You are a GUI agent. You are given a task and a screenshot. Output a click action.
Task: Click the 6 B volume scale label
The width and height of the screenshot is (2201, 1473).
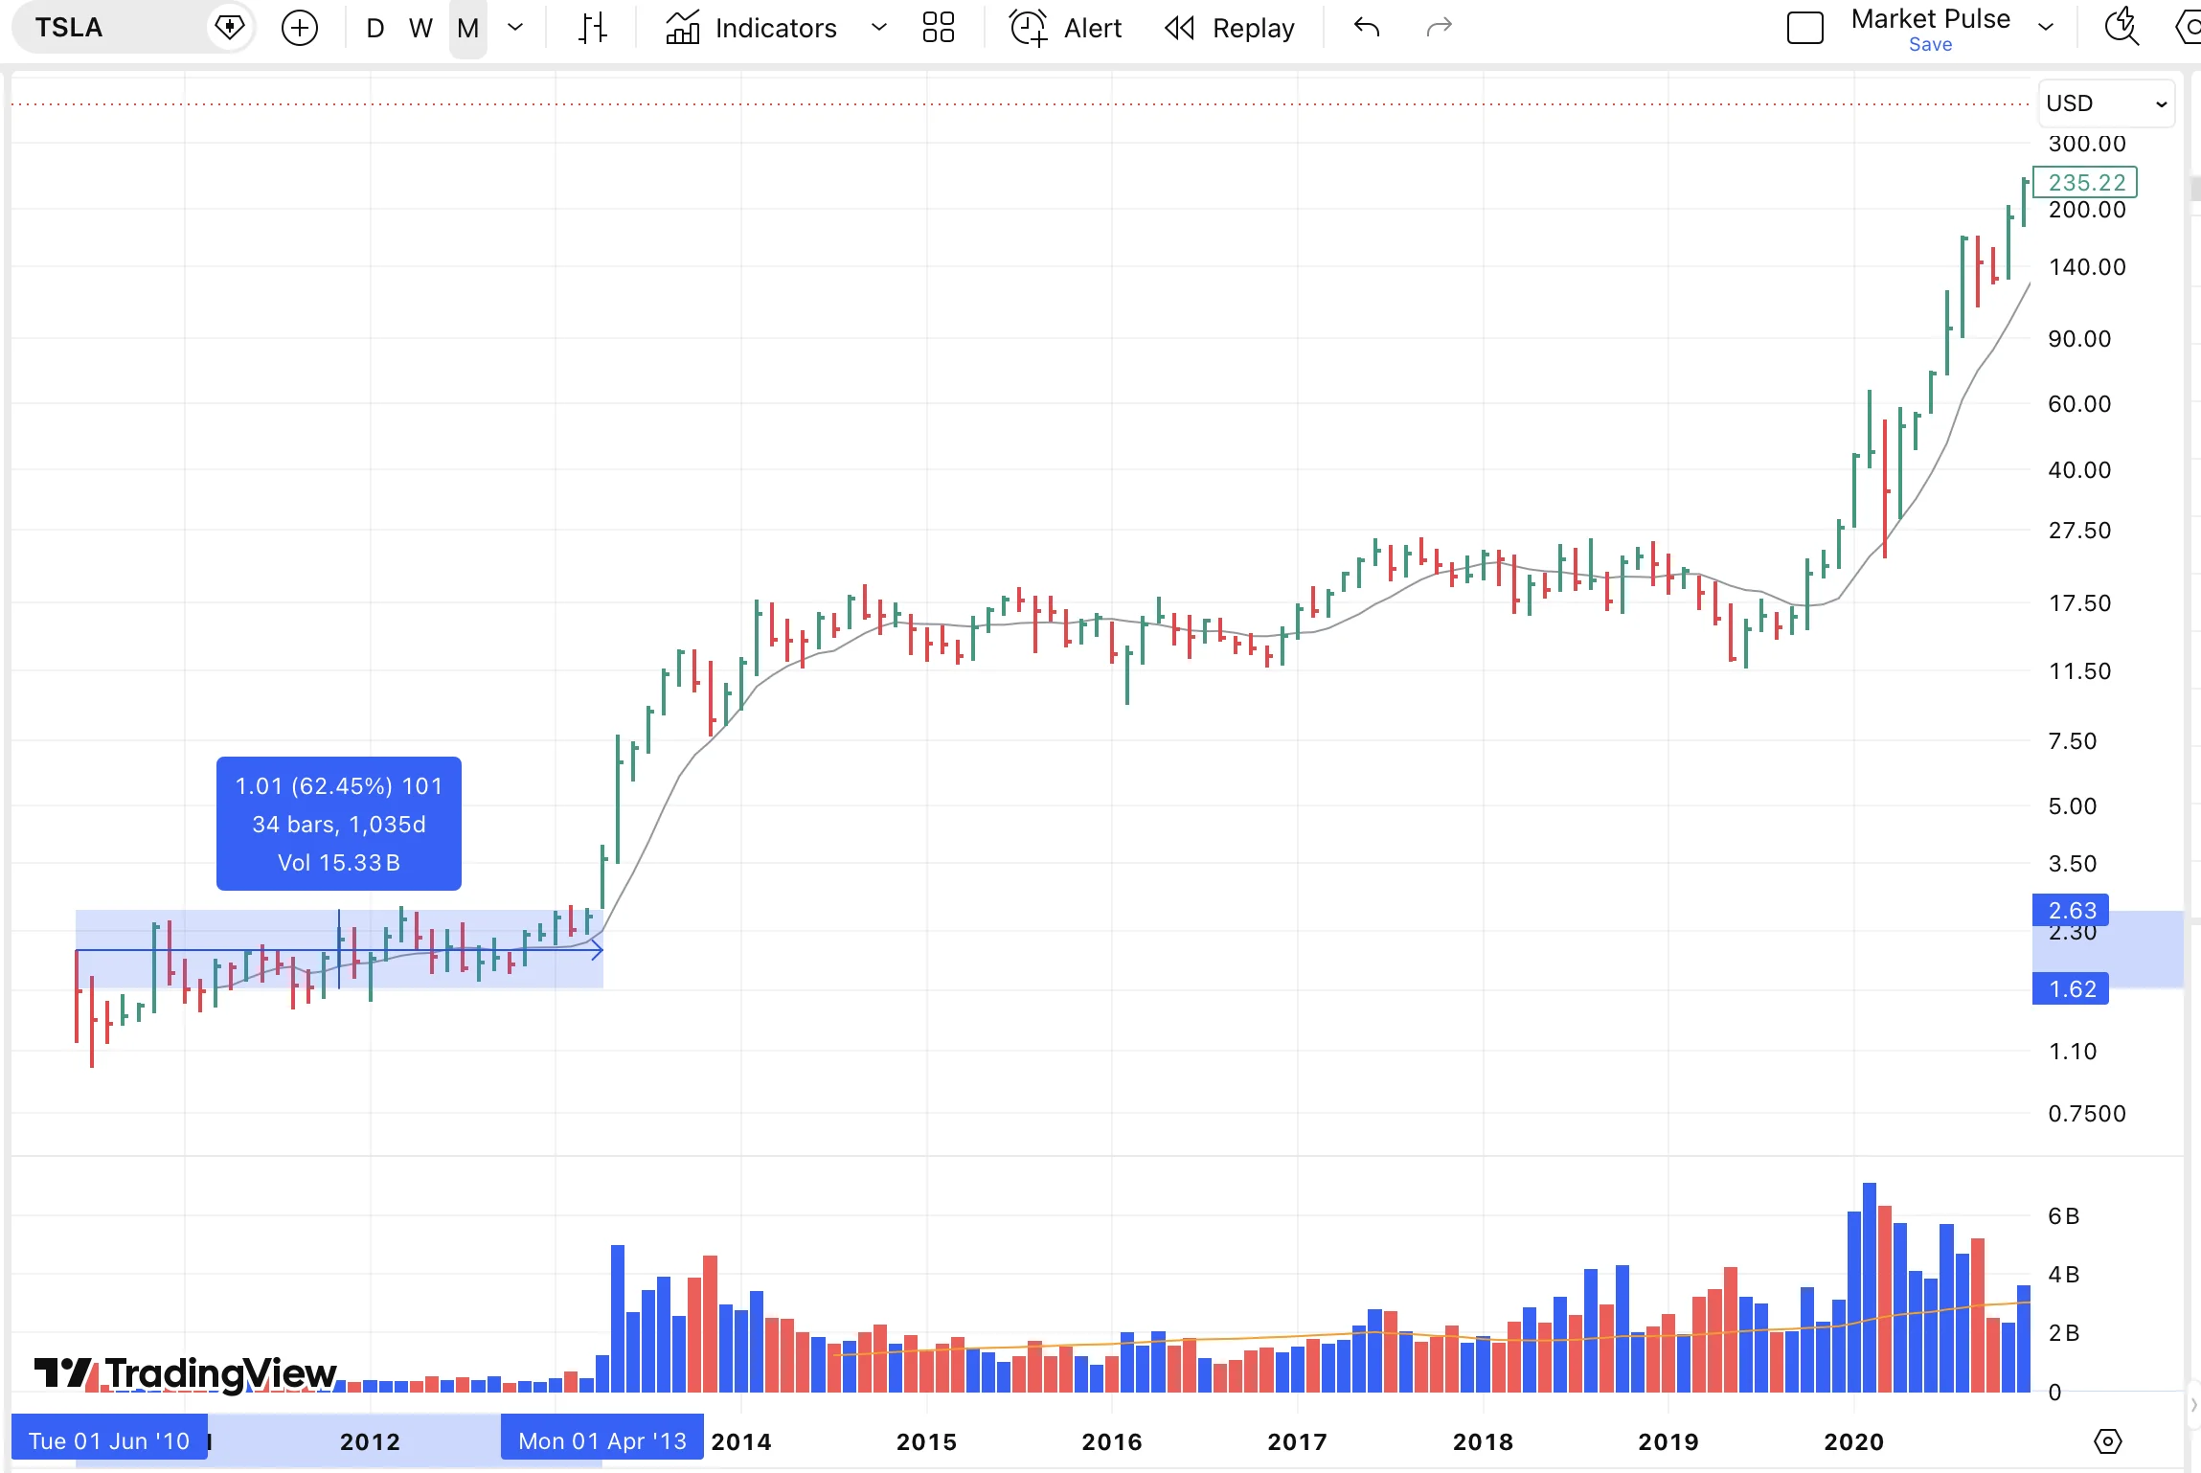pyautogui.click(x=2063, y=1216)
